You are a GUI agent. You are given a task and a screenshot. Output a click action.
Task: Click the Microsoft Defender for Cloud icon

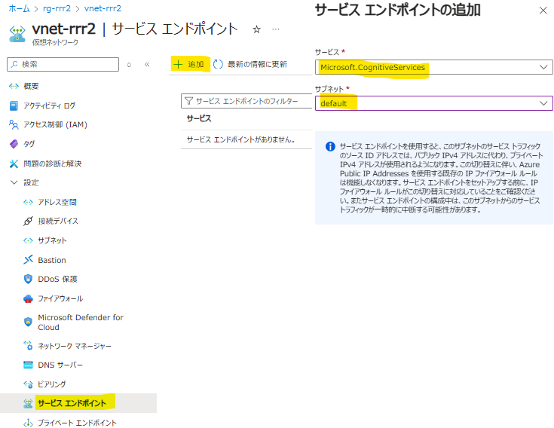pos(28,322)
